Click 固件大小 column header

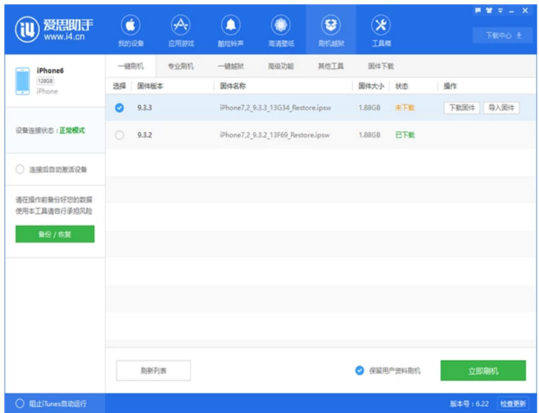click(x=371, y=86)
